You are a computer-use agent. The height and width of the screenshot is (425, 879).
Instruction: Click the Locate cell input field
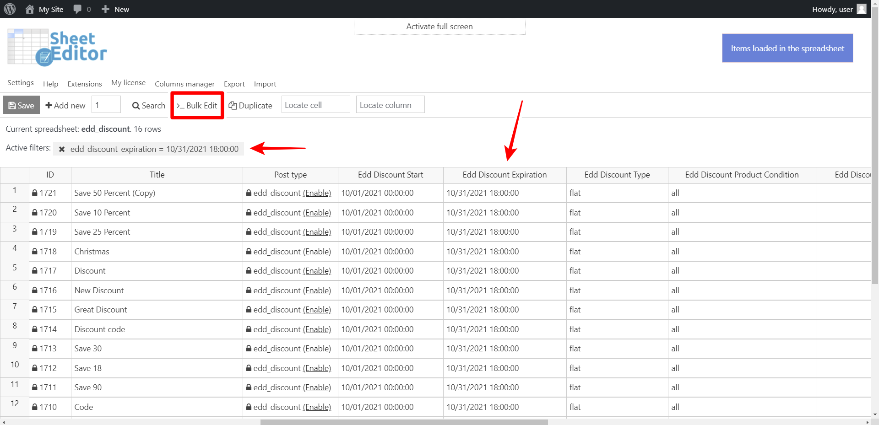point(315,104)
